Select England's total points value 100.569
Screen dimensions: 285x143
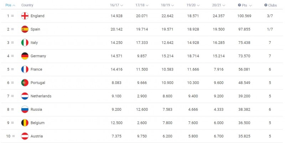tap(244, 16)
